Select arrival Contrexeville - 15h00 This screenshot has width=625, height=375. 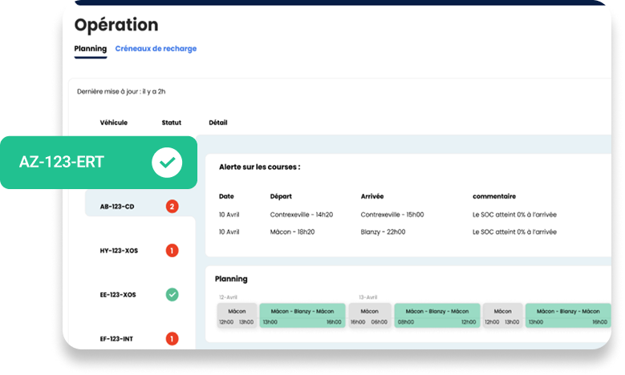pos(392,215)
